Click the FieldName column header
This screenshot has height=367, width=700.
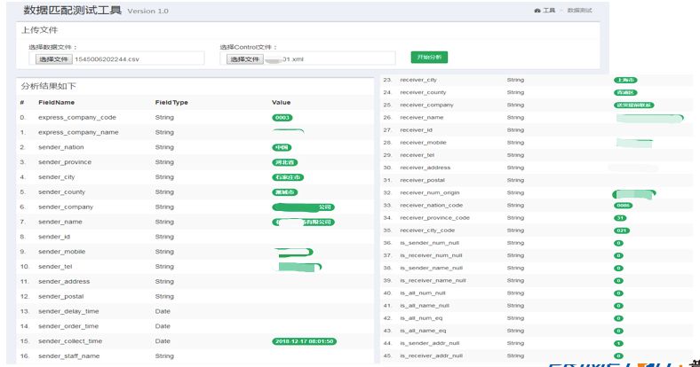pos(56,103)
